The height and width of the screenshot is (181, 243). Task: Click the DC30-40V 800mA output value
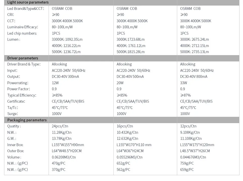tap(194, 77)
